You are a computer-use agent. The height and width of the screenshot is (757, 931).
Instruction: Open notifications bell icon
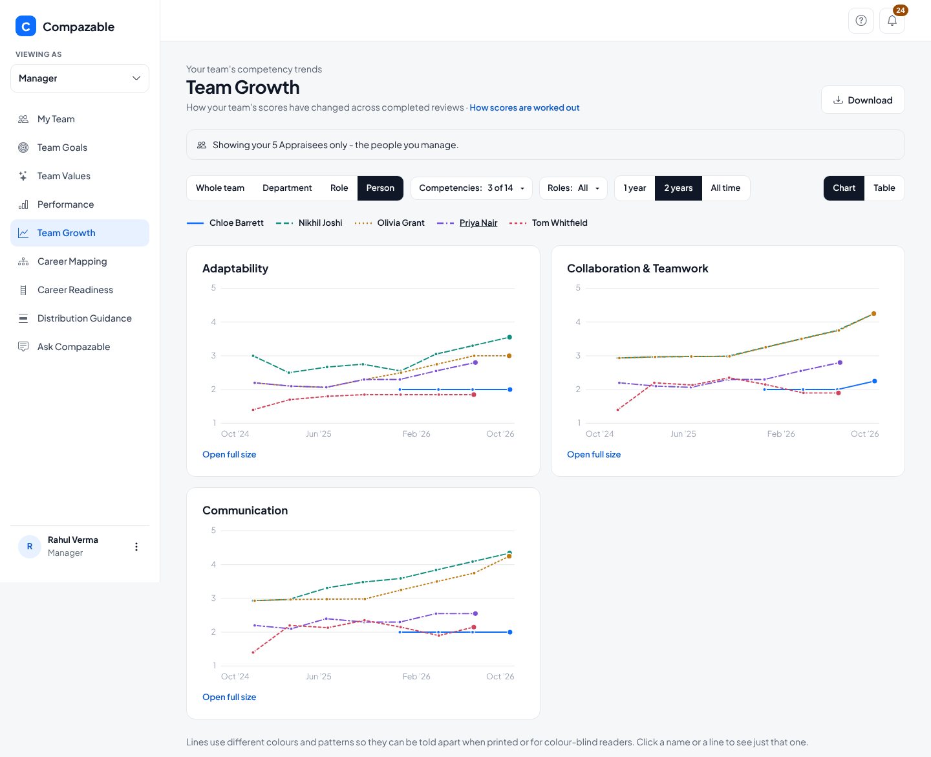pyautogui.click(x=892, y=21)
